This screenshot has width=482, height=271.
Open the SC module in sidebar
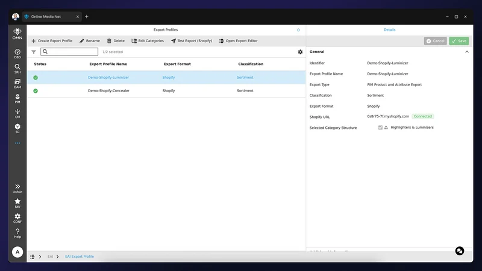click(x=17, y=128)
